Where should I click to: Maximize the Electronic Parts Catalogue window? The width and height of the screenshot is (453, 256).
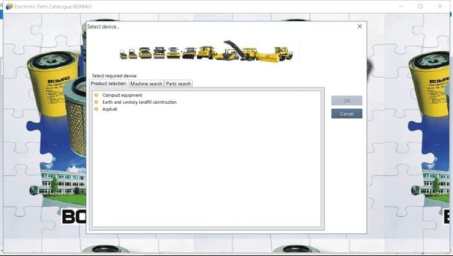pyautogui.click(x=421, y=6)
